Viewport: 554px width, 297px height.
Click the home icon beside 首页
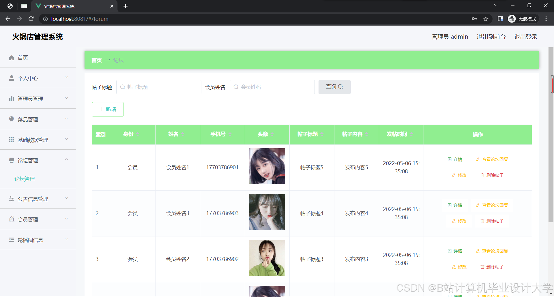coord(12,58)
